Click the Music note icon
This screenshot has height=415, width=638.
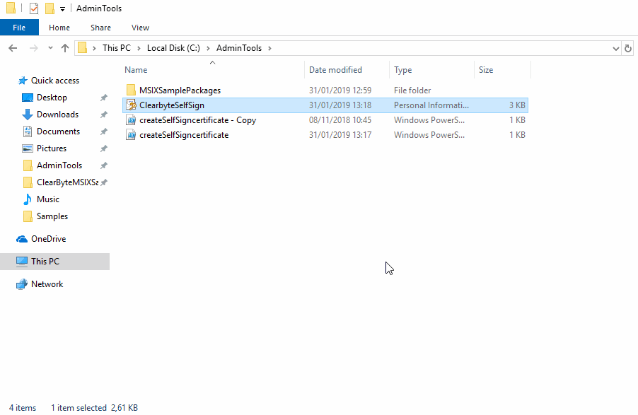pos(28,199)
